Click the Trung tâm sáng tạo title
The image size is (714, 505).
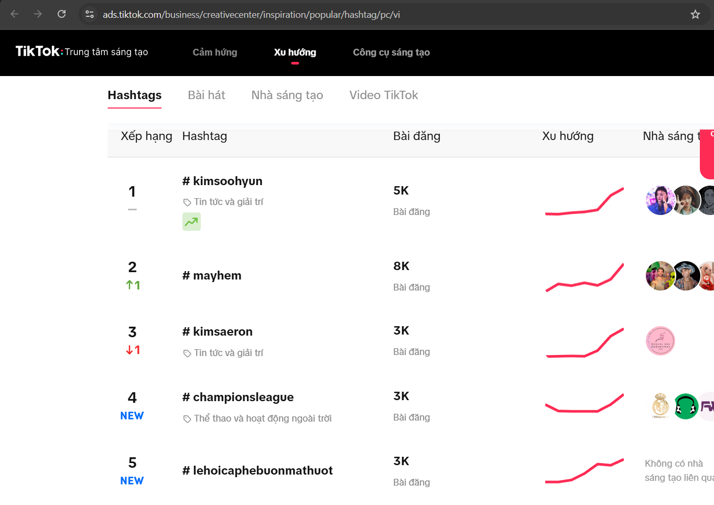tap(106, 52)
